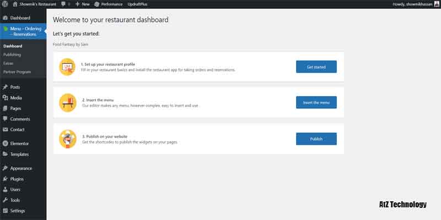The image size is (441, 220).
Task: Click the Elementor icon in sidebar
Action: (x=5, y=144)
